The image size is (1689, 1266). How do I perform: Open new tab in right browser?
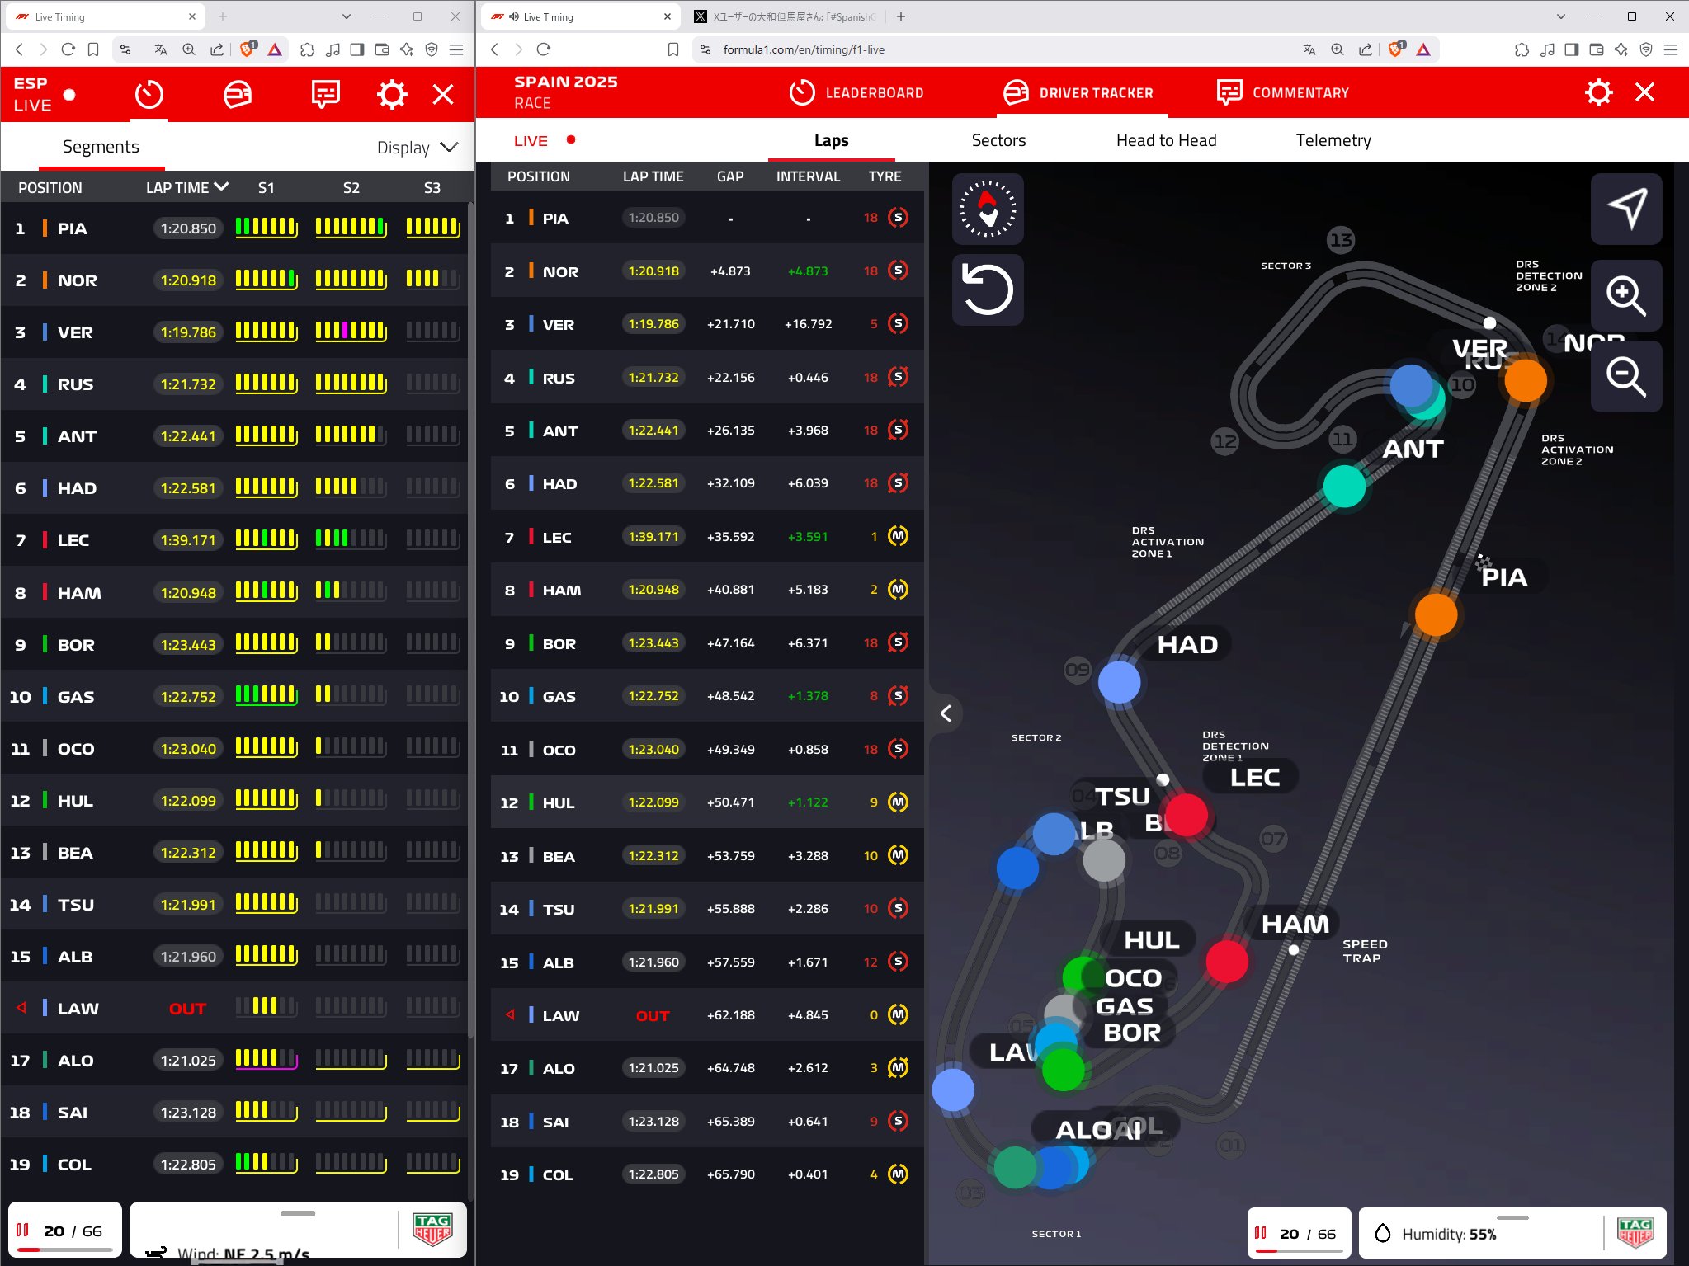point(901,16)
